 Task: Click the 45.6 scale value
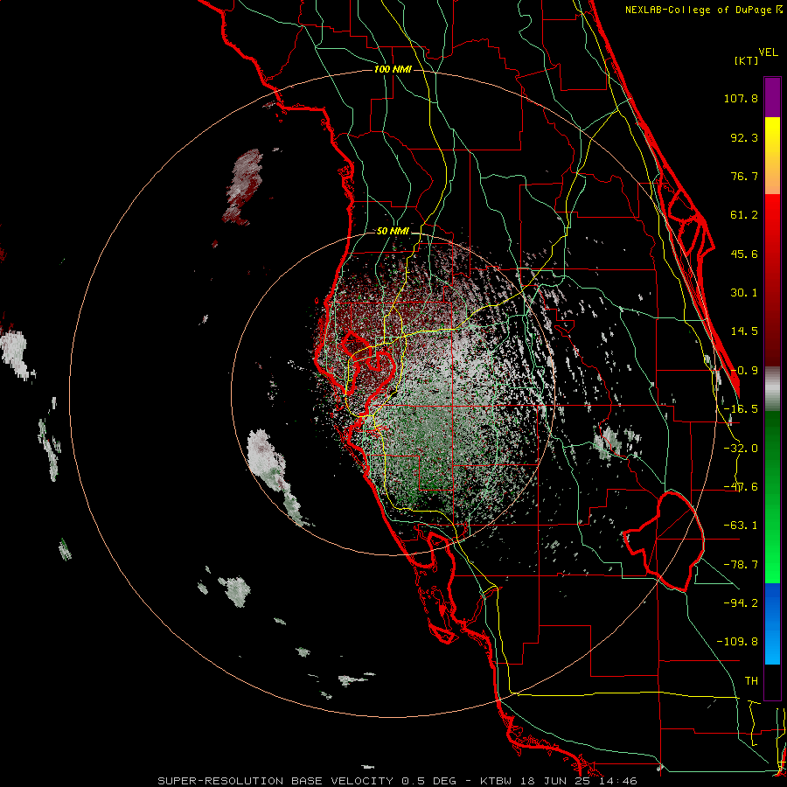pos(744,254)
